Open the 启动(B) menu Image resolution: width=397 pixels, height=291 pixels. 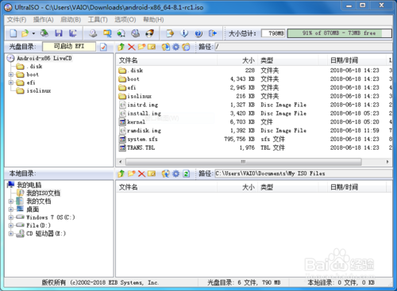coord(71,20)
